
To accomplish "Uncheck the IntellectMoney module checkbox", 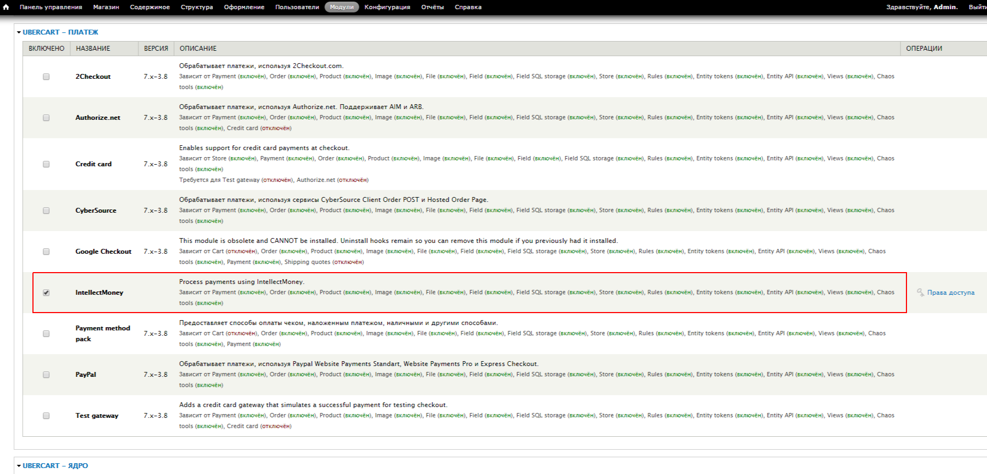I will pos(46,293).
